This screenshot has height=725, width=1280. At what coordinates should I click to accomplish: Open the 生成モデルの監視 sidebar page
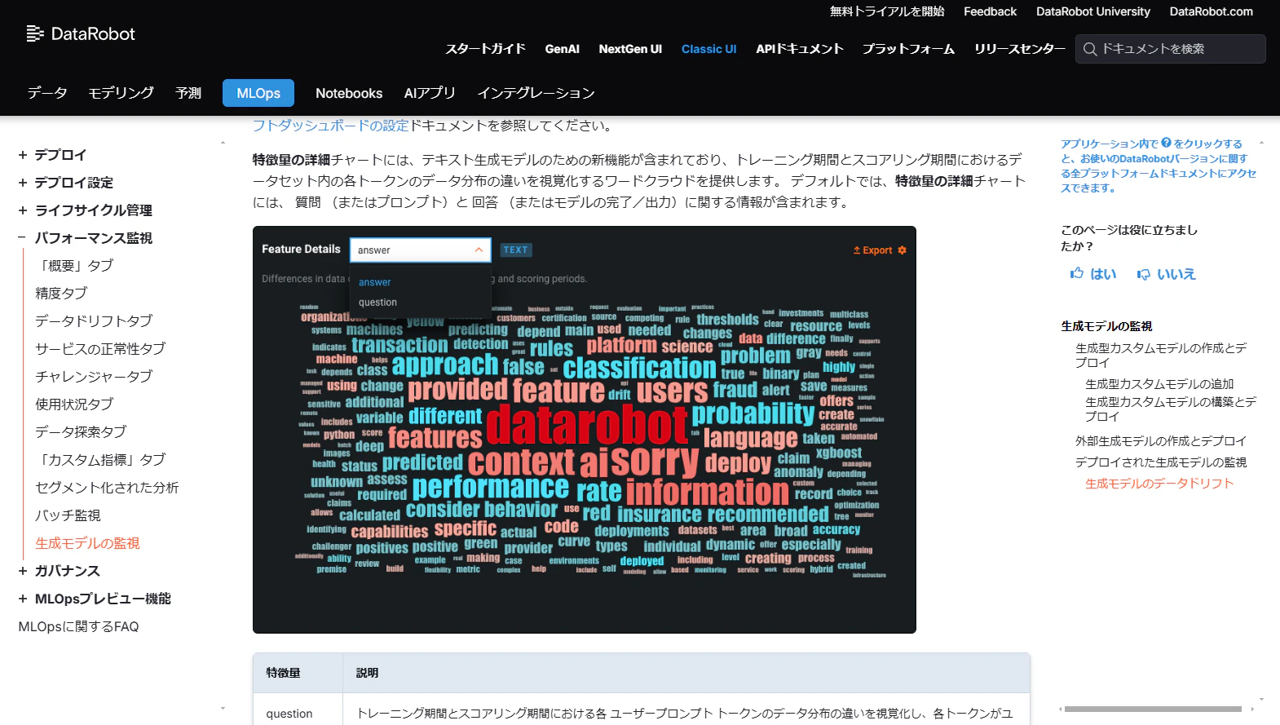[x=87, y=543]
